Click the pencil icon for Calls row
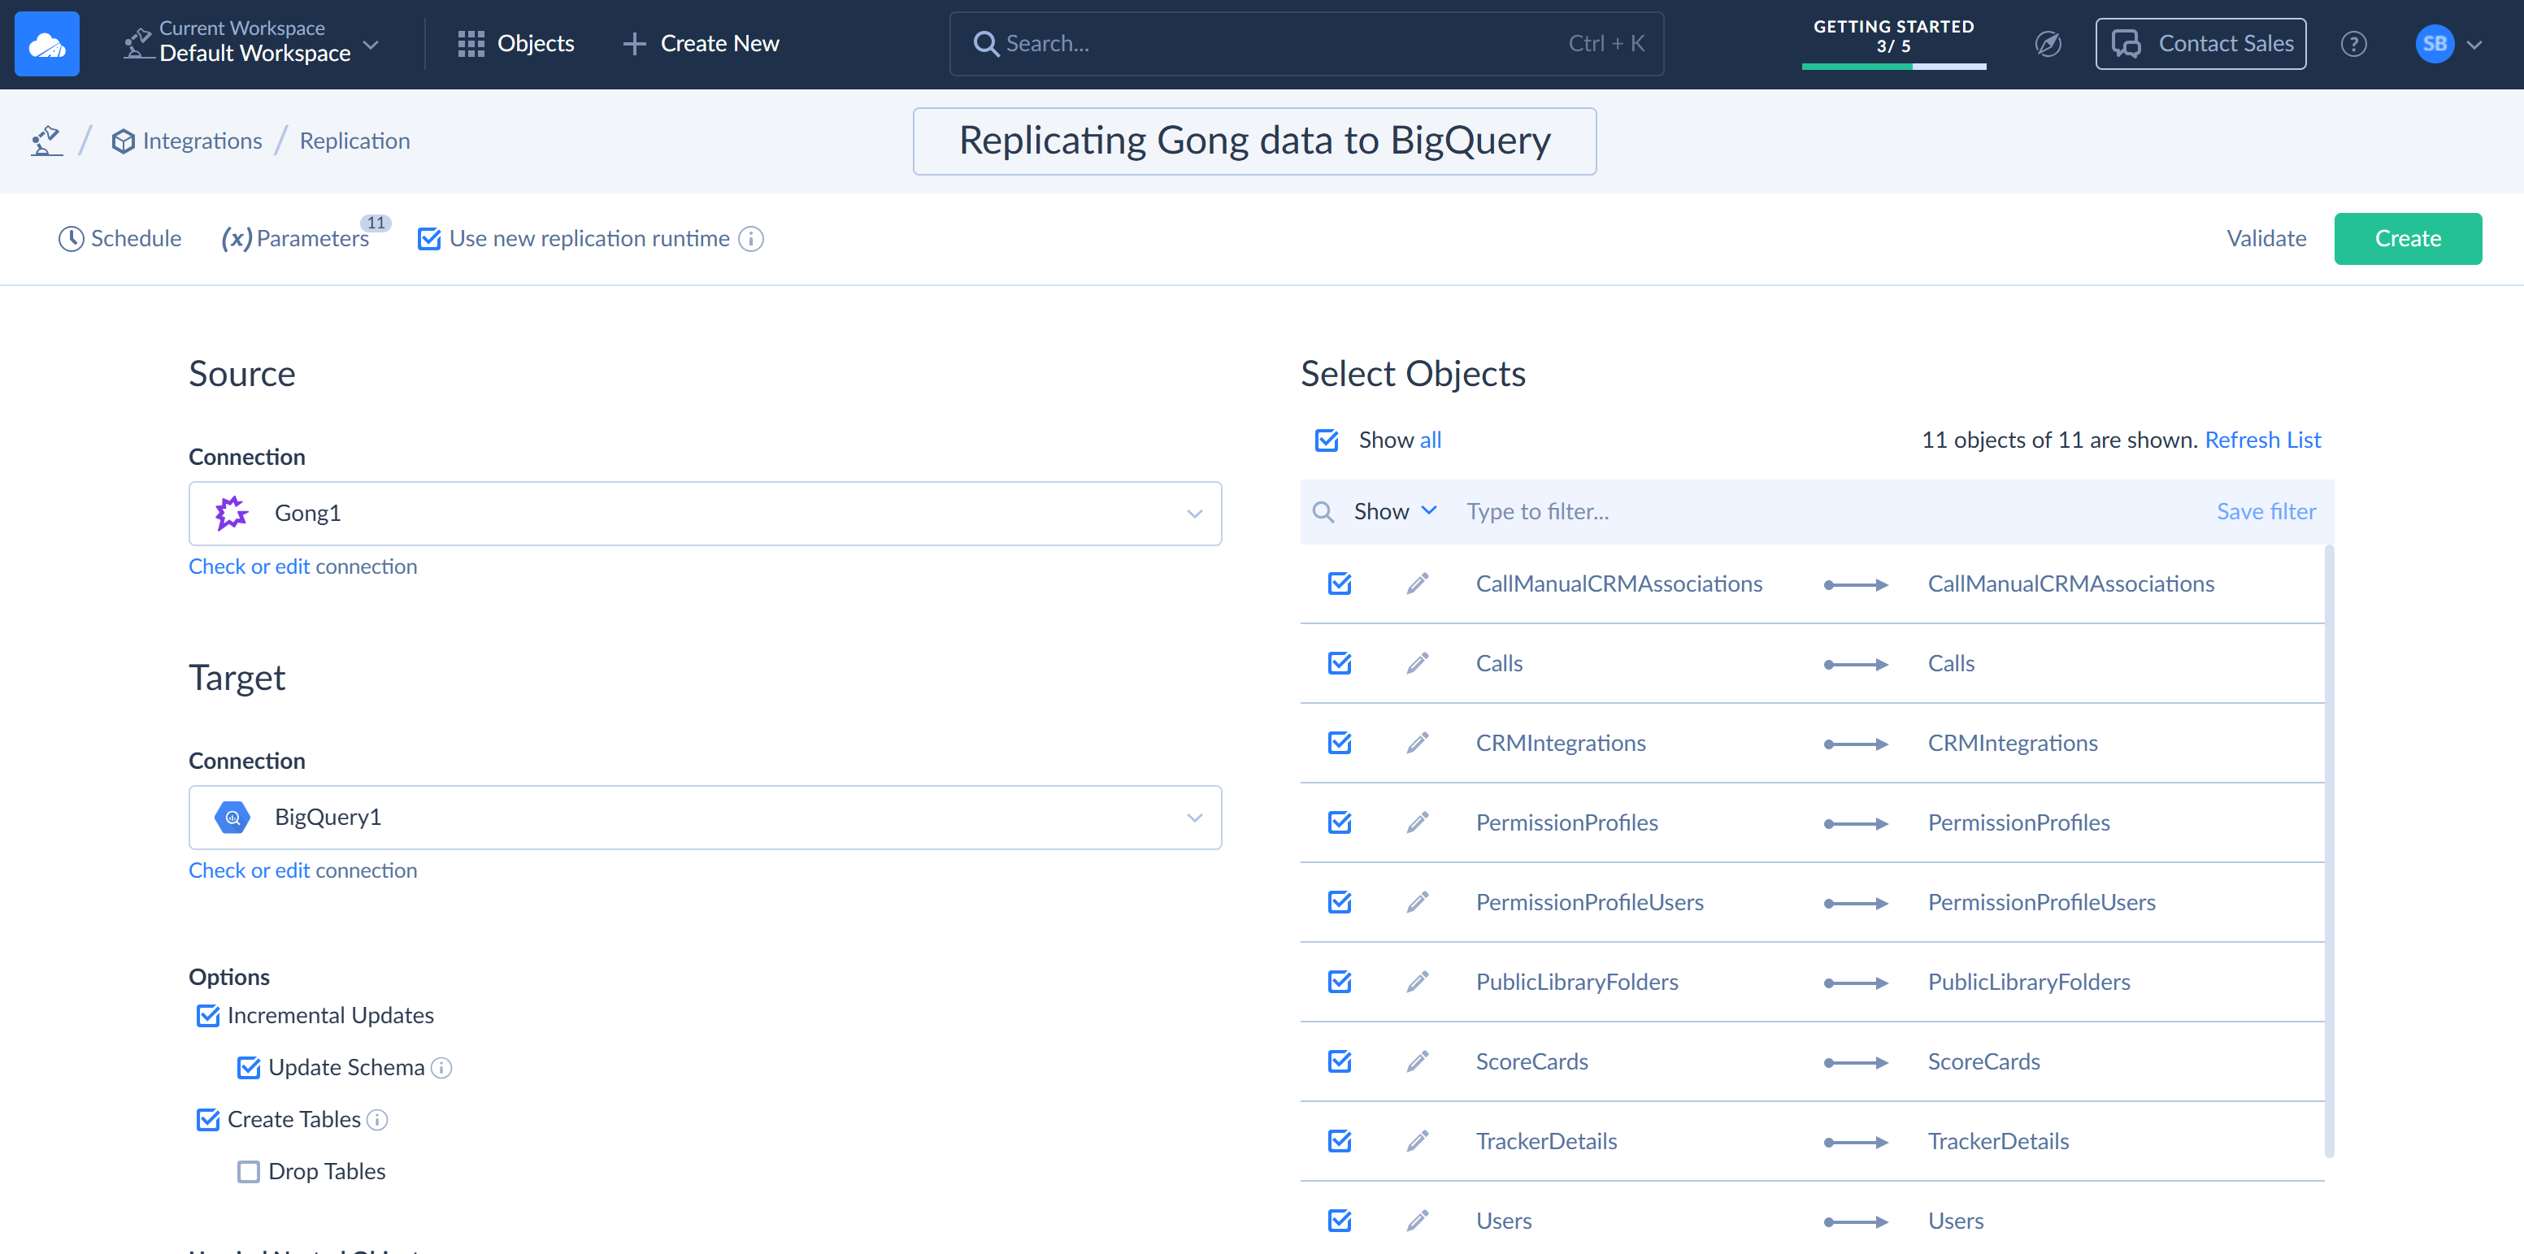This screenshot has width=2524, height=1254. coord(1417,663)
